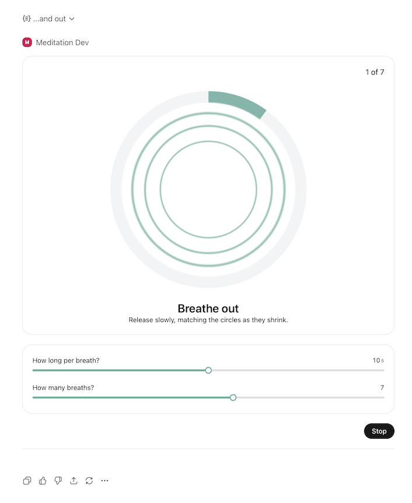Click the "Breathe out" heading
Image resolution: width=412 pixels, height=503 pixels.
pyautogui.click(x=208, y=309)
